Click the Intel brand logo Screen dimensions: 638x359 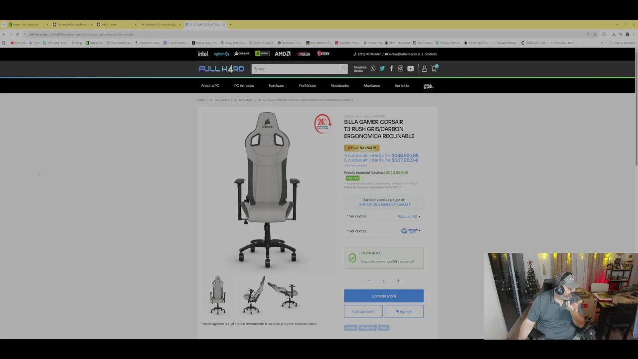pyautogui.click(x=203, y=54)
